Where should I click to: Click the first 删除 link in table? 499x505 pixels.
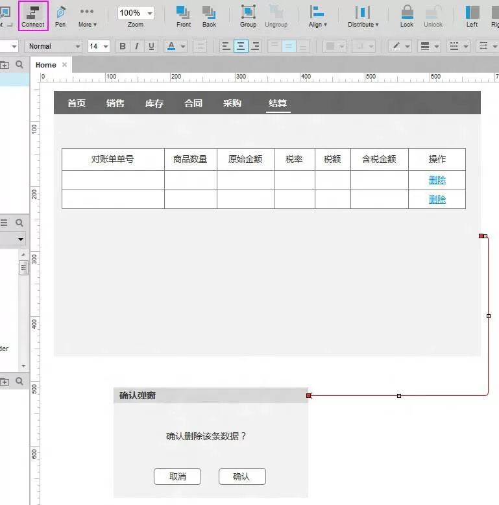tap(437, 180)
